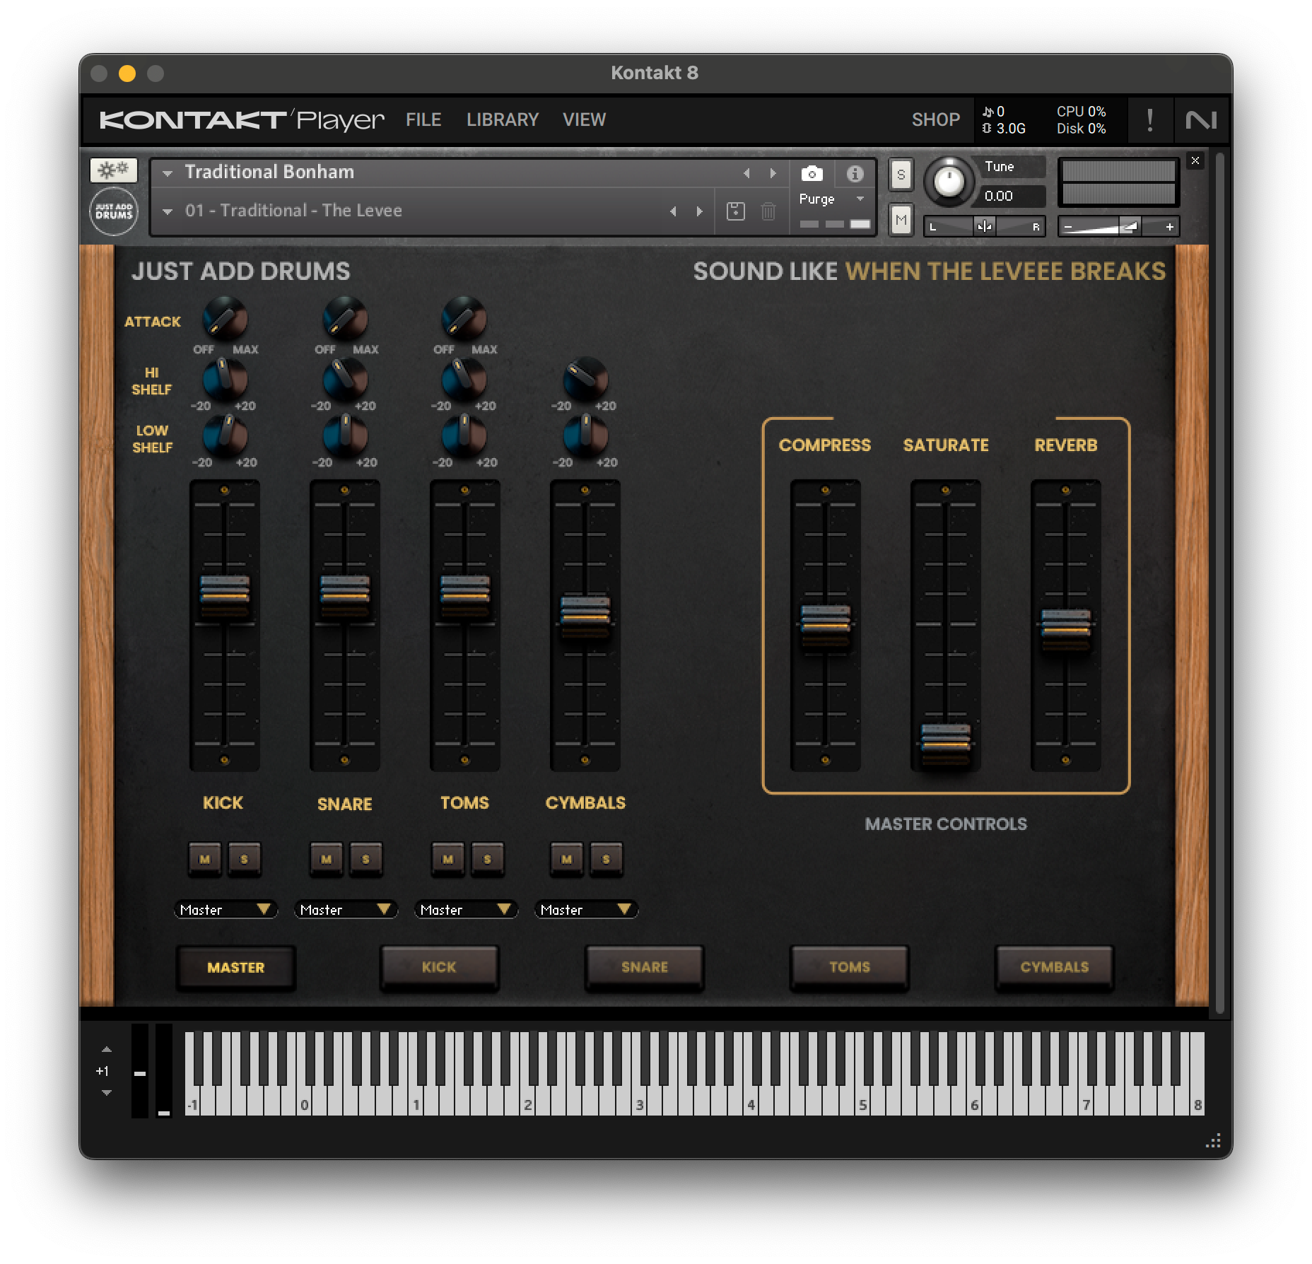Solo the Cymbals channel
1312x1264 pixels.
tap(606, 859)
